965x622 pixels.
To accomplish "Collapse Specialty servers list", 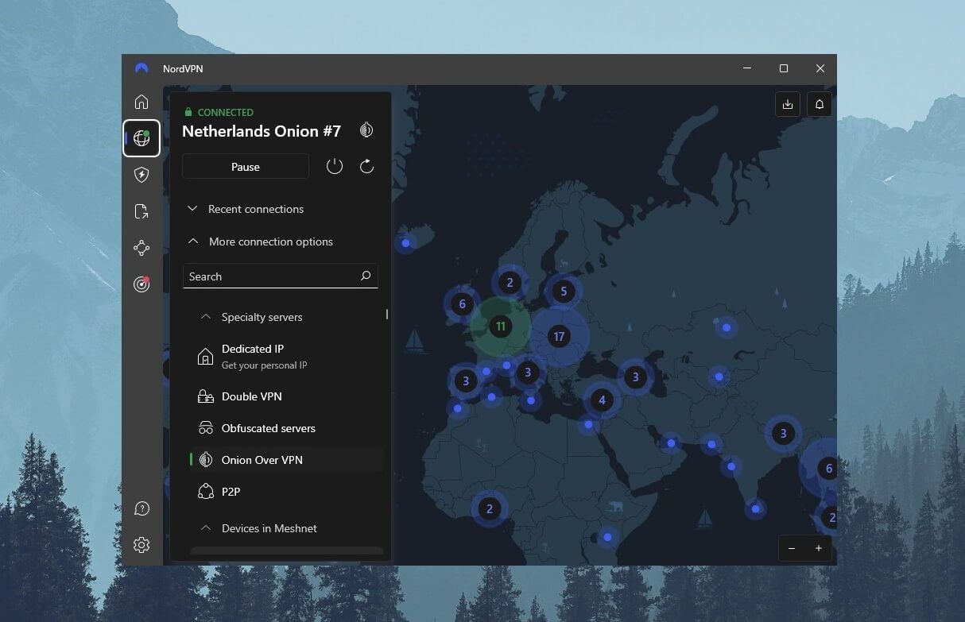I will point(251,317).
